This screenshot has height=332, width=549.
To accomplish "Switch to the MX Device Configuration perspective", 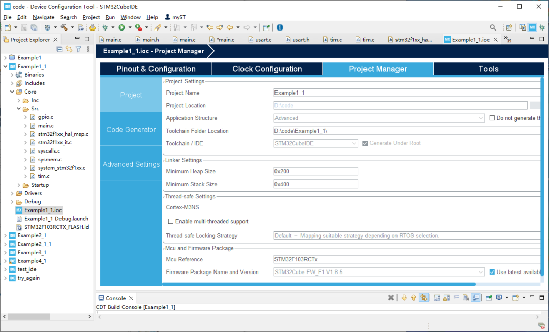I will coord(533,27).
